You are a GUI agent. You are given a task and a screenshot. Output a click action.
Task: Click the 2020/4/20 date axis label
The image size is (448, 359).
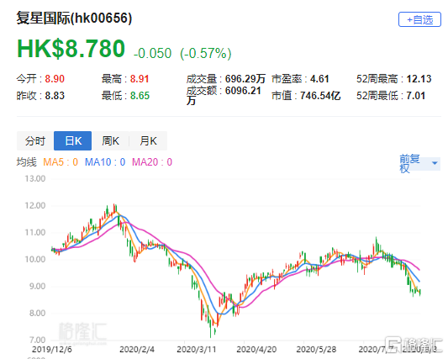click(x=256, y=349)
